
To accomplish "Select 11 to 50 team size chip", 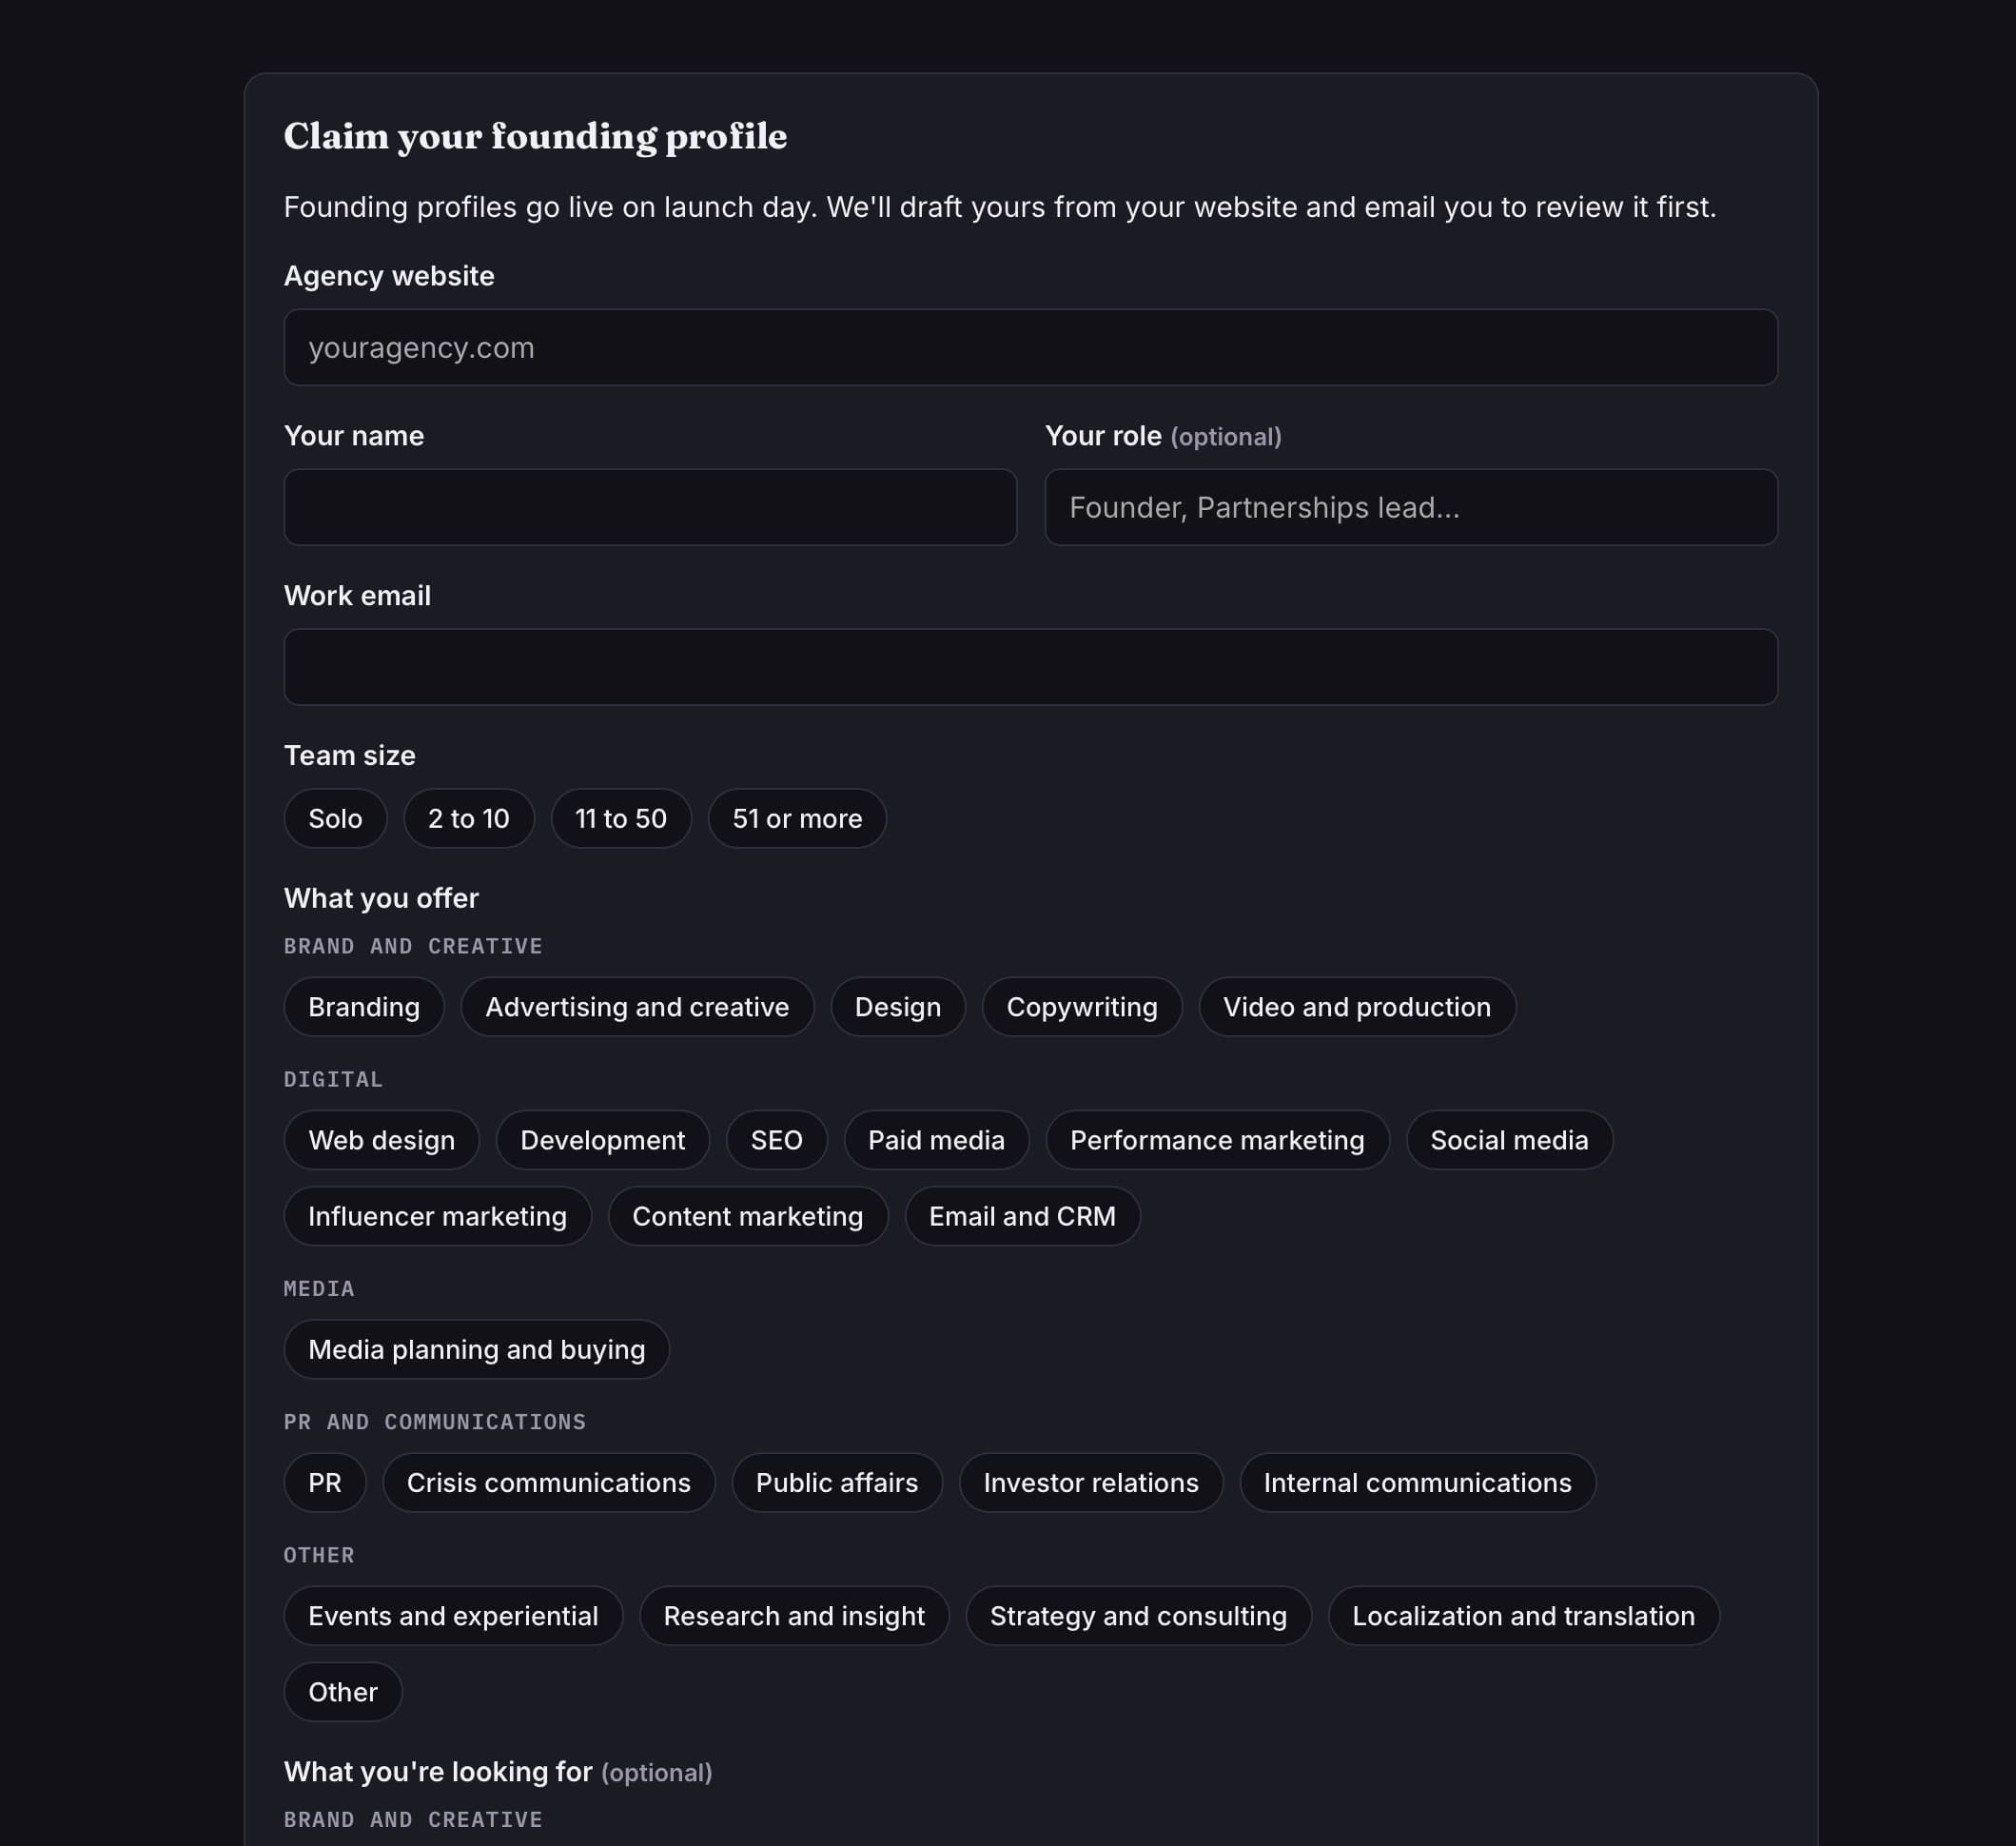I will click(621, 818).
